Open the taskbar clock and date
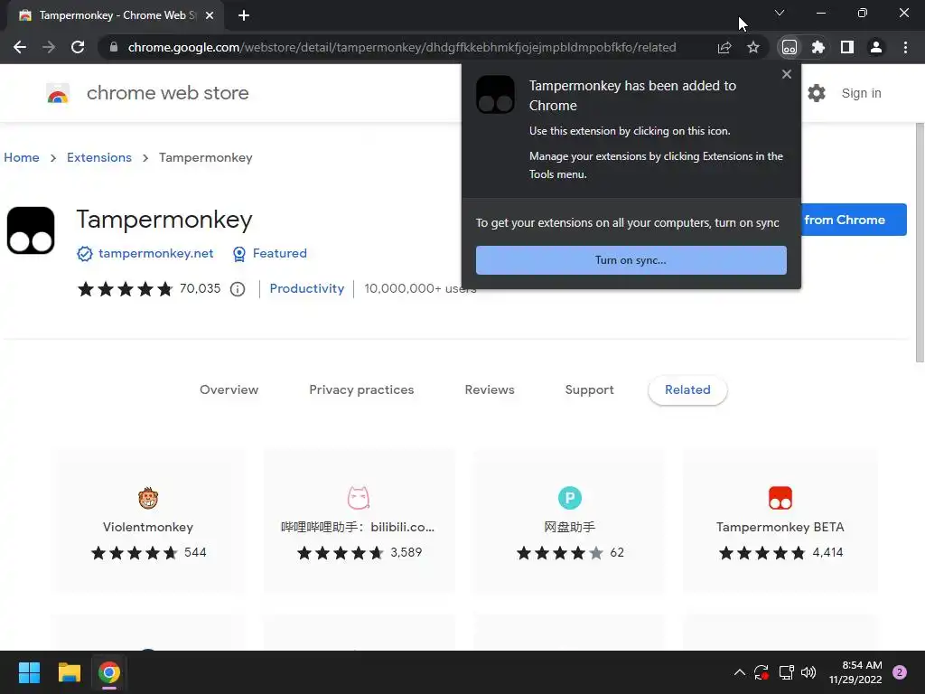Screen dimensions: 925x694 coord(855,672)
